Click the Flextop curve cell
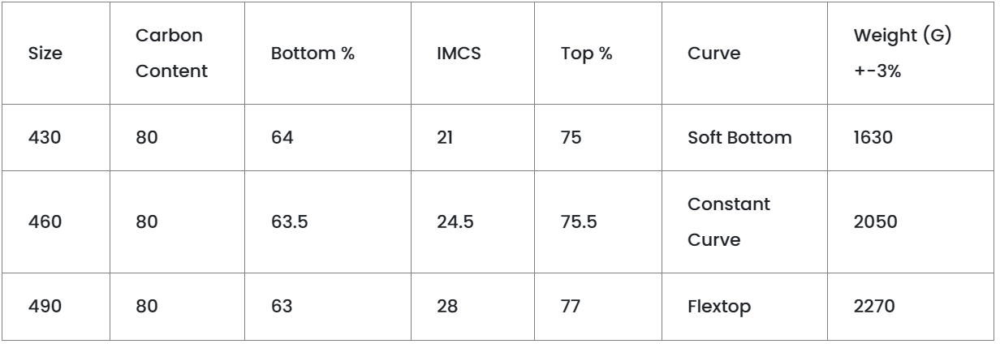1000x344 pixels. tap(718, 307)
